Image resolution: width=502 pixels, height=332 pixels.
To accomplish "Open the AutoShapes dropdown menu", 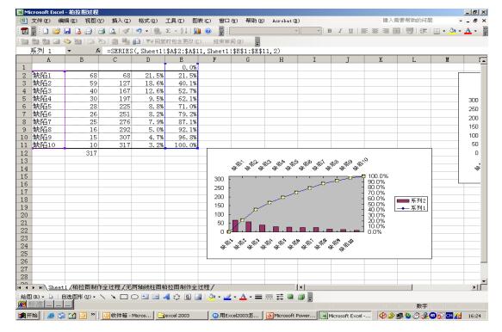I will [78, 297].
